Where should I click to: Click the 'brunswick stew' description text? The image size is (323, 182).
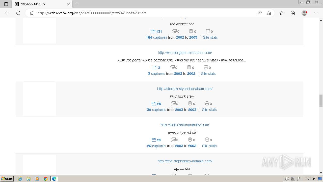[182, 96]
